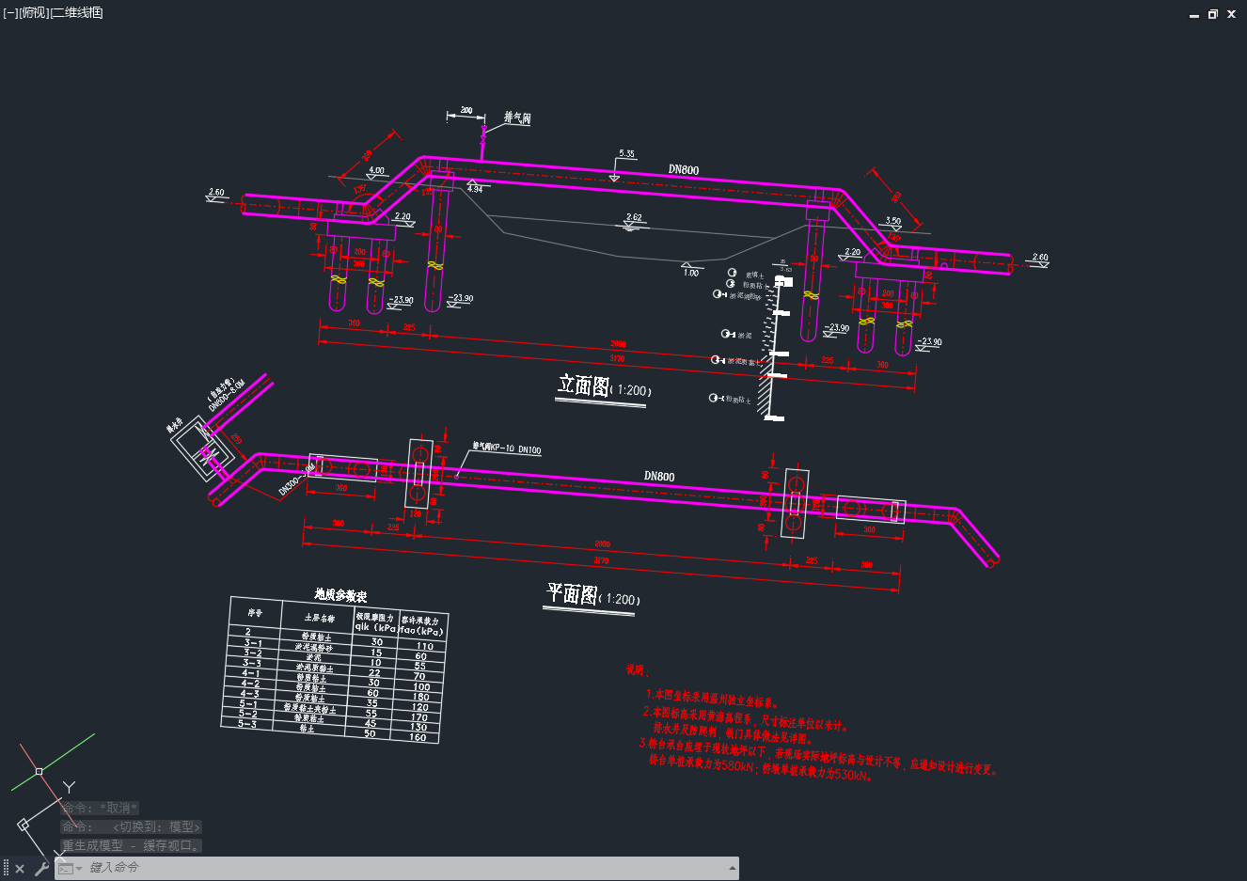Image resolution: width=1247 pixels, height=881 pixels.
Task: Click the 5-3 row number cell
Action: click(x=247, y=724)
